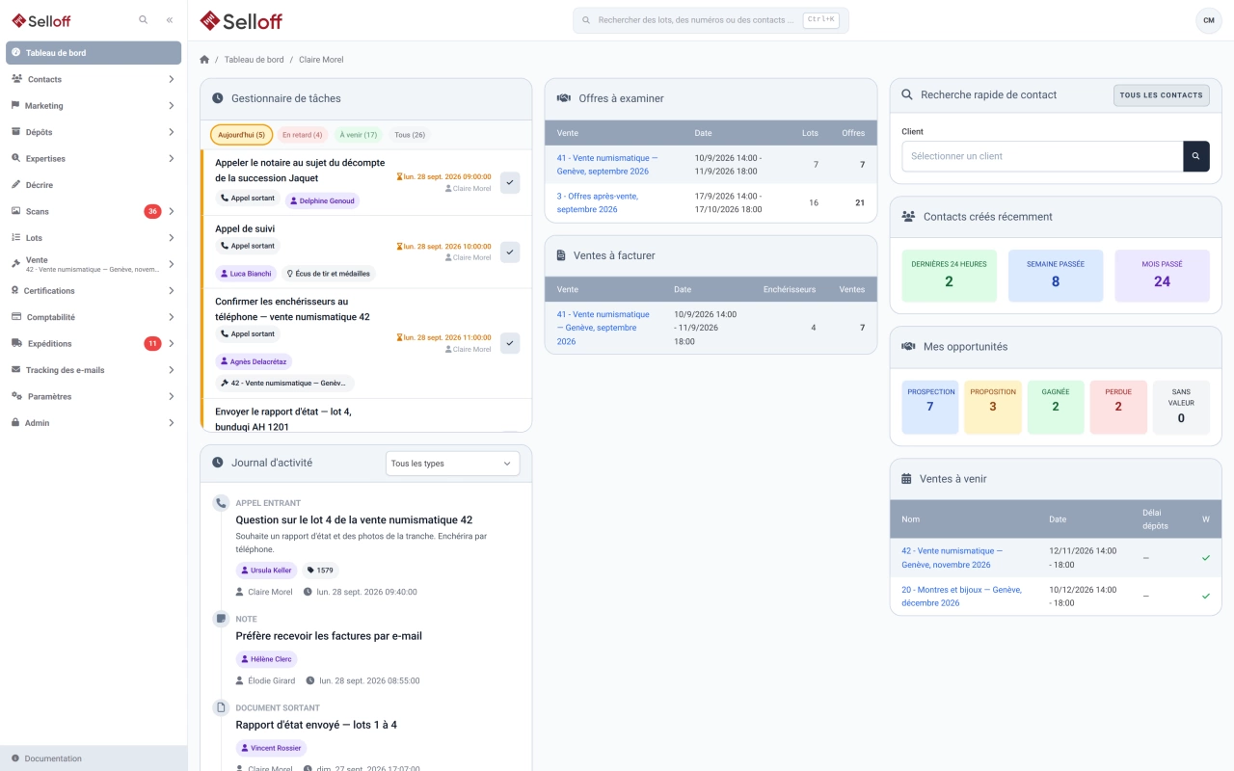
Task: Select the Aujourd'hui (5) task tab
Action: (x=241, y=135)
